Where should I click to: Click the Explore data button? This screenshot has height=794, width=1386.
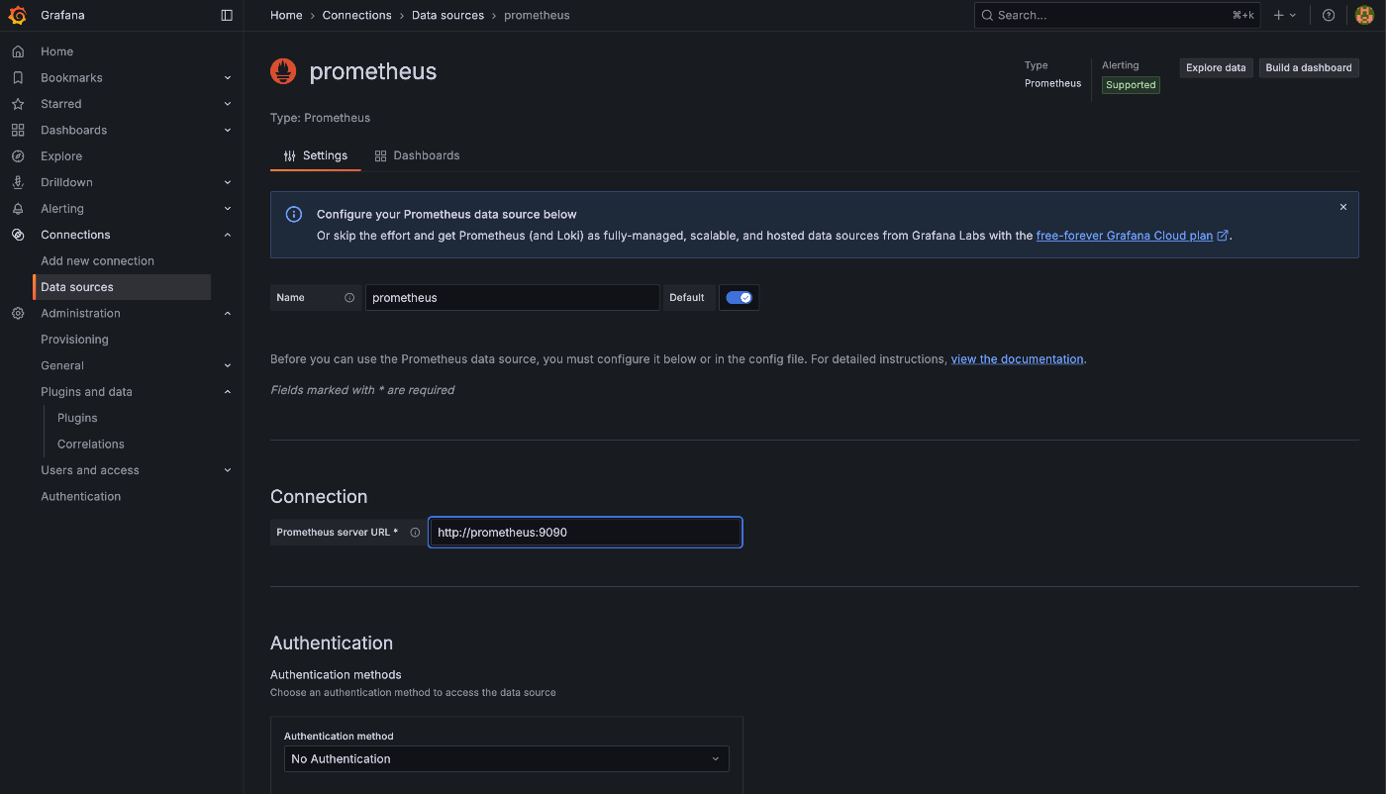click(1216, 68)
